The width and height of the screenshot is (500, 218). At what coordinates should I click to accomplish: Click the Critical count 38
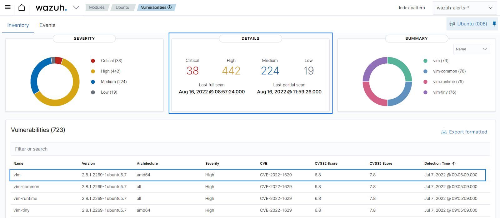pyautogui.click(x=192, y=71)
